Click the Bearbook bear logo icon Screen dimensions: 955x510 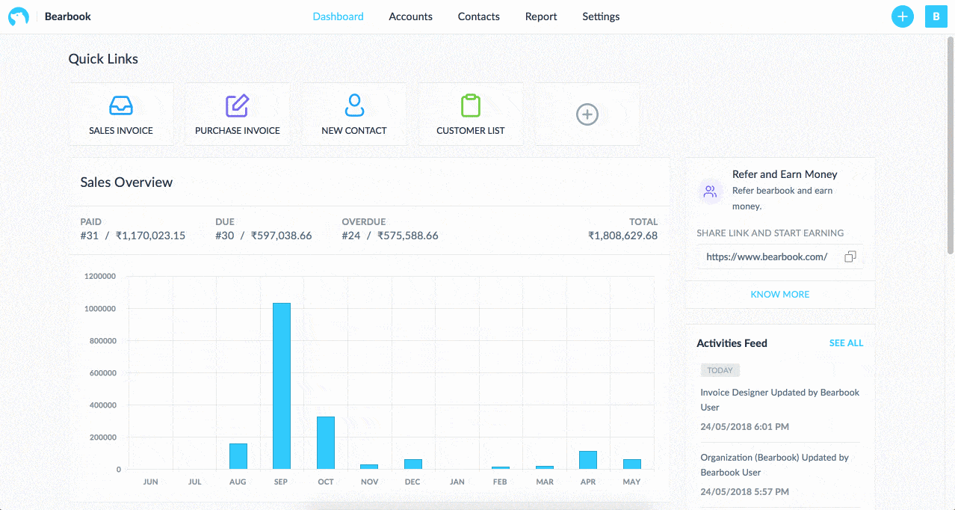(19, 16)
